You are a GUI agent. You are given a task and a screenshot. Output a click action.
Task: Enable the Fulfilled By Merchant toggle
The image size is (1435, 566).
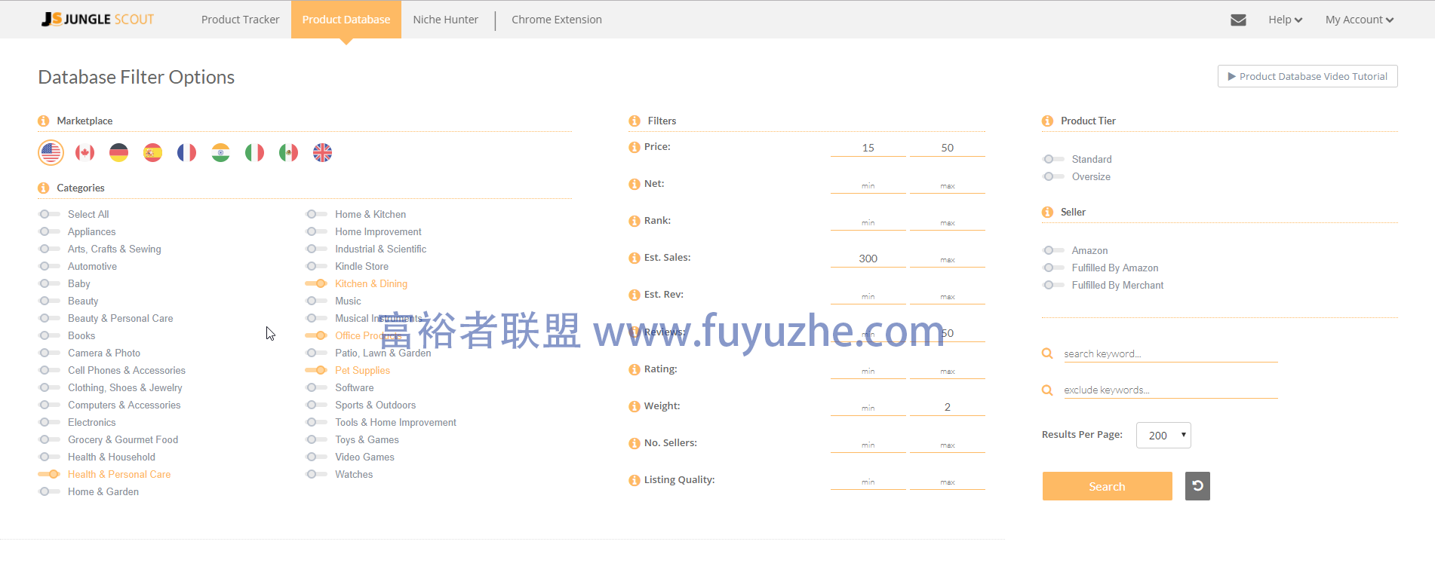tap(1053, 285)
